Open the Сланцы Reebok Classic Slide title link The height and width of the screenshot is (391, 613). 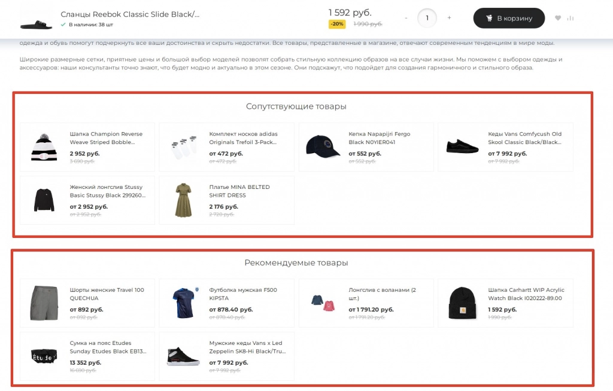pos(130,14)
